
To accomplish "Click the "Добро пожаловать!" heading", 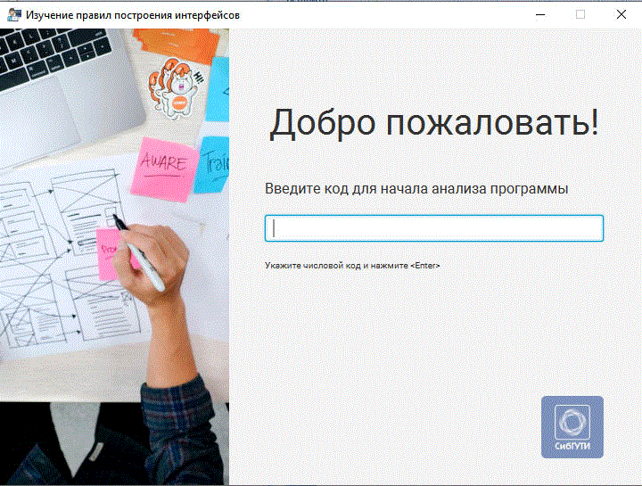I will point(434,123).
